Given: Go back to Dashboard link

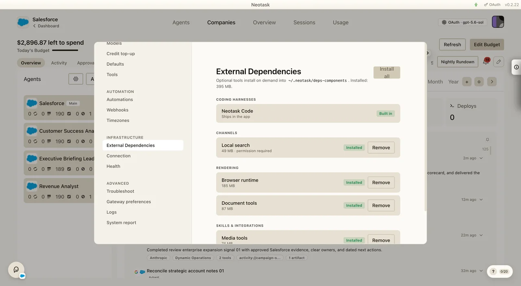Looking at the screenshot, I should pyautogui.click(x=46, y=26).
